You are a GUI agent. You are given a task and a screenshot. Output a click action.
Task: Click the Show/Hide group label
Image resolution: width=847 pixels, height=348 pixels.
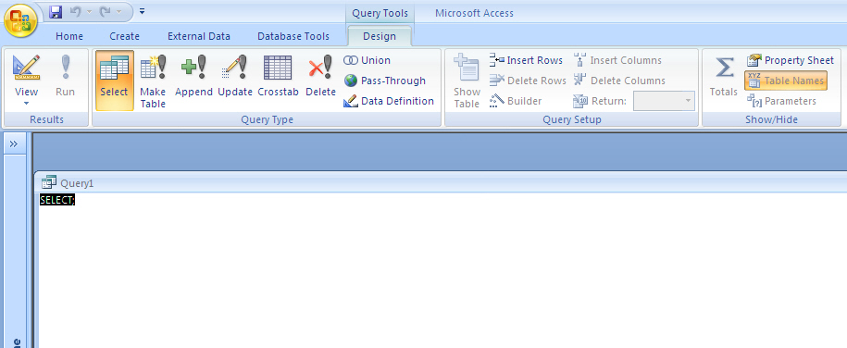771,119
